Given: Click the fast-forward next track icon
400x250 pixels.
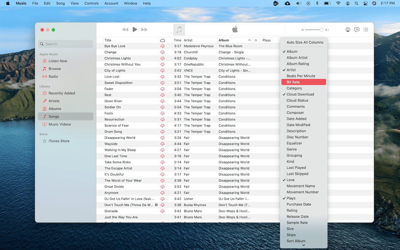Looking at the screenshot, I should click(144, 30).
